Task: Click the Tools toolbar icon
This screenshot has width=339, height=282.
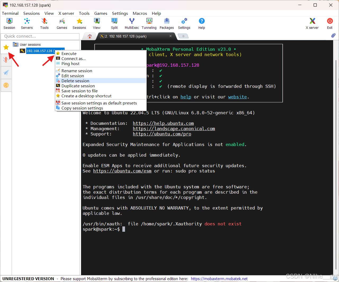Action: (44, 24)
